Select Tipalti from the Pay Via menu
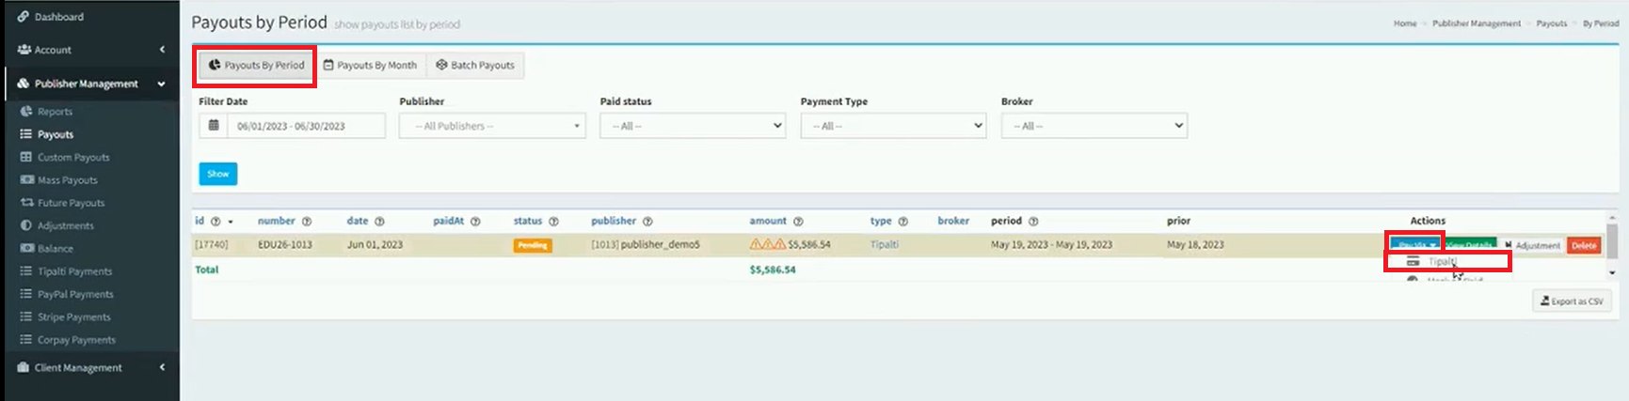 1442,262
